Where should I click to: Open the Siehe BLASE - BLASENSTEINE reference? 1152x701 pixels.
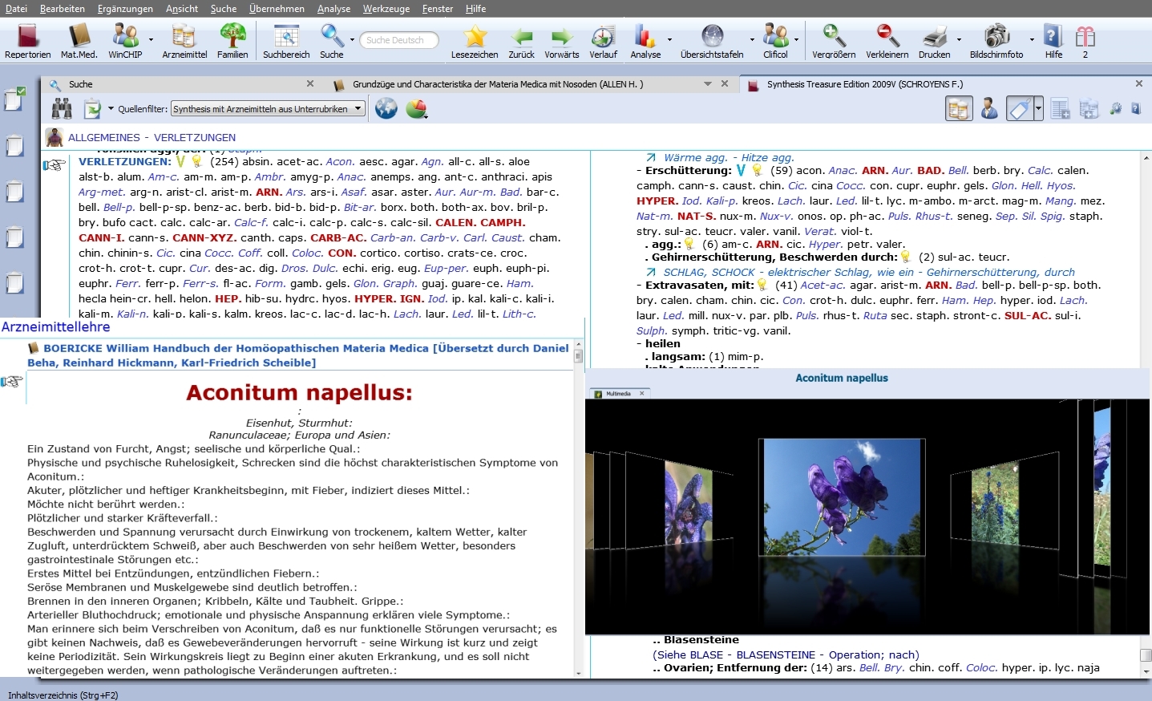point(786,654)
